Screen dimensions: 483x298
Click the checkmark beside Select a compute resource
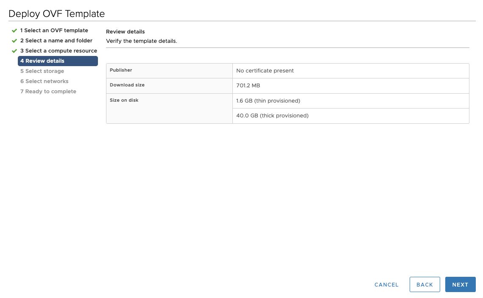[x=14, y=51]
